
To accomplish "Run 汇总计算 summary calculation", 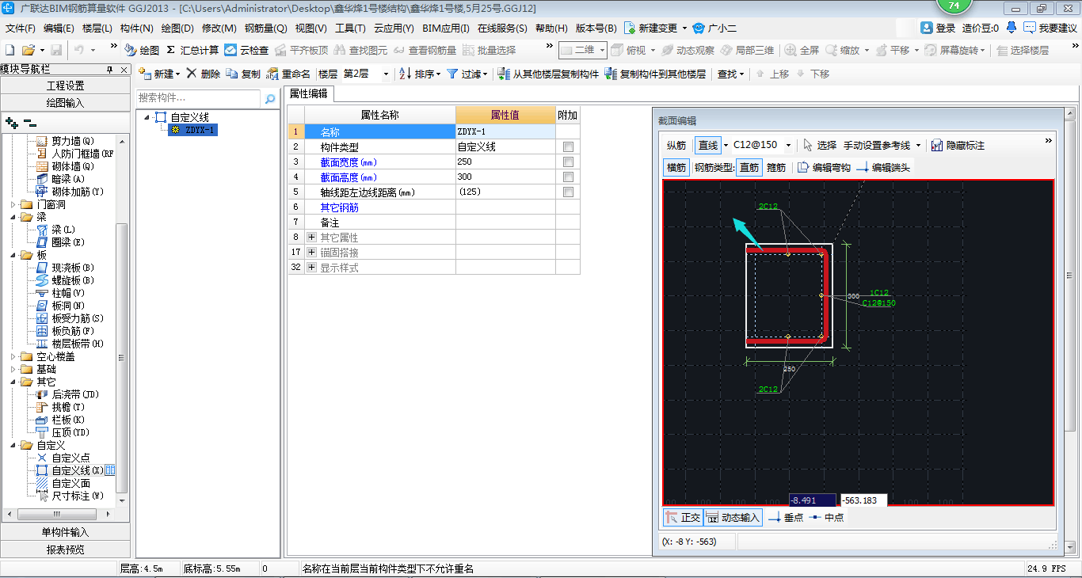I will 192,50.
